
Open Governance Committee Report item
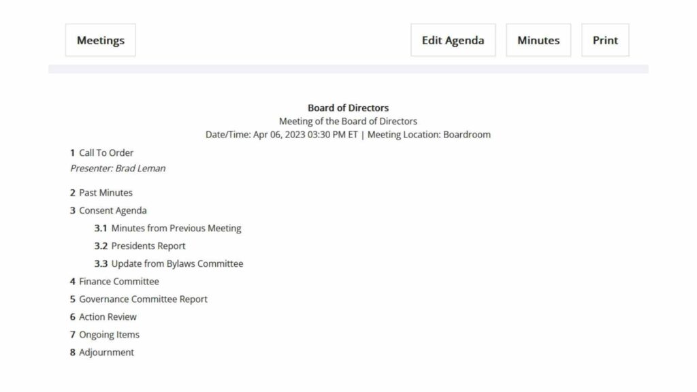point(142,299)
